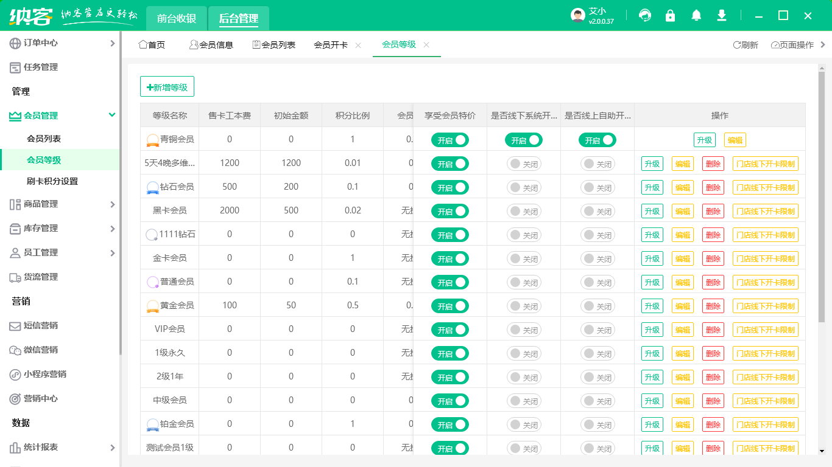Enable 是否线上自助开卡 toggle for 黑卡会员
The height and width of the screenshot is (467, 832).
598,211
